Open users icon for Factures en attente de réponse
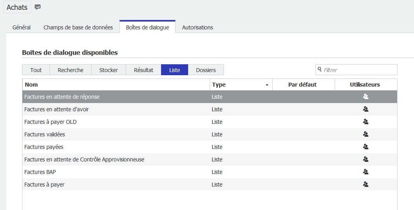The width and height of the screenshot is (414, 210). click(x=366, y=97)
